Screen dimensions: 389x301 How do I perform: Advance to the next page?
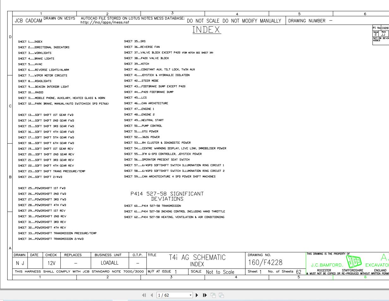(197, 295)
